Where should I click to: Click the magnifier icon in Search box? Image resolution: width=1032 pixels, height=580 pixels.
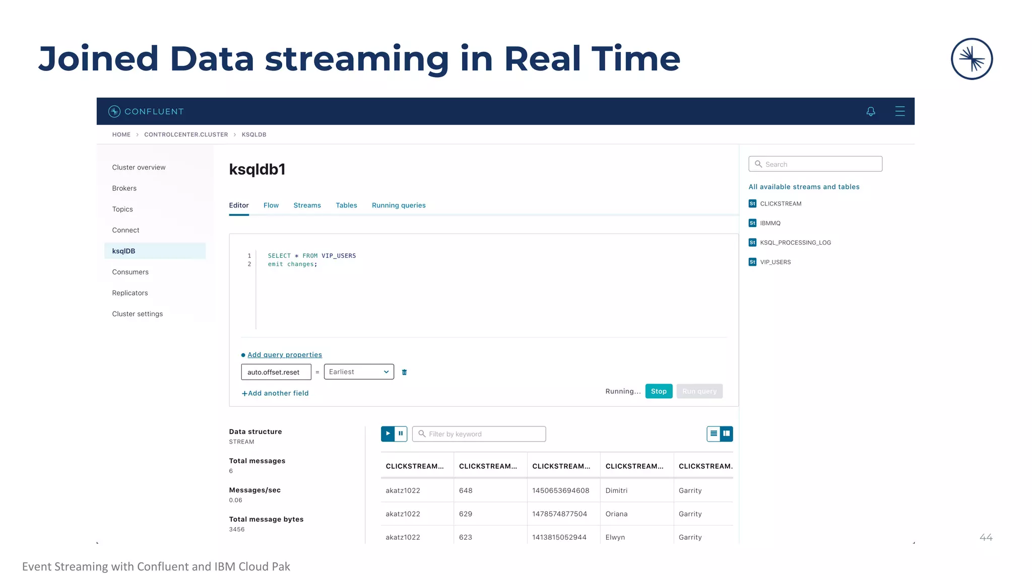[x=758, y=164]
